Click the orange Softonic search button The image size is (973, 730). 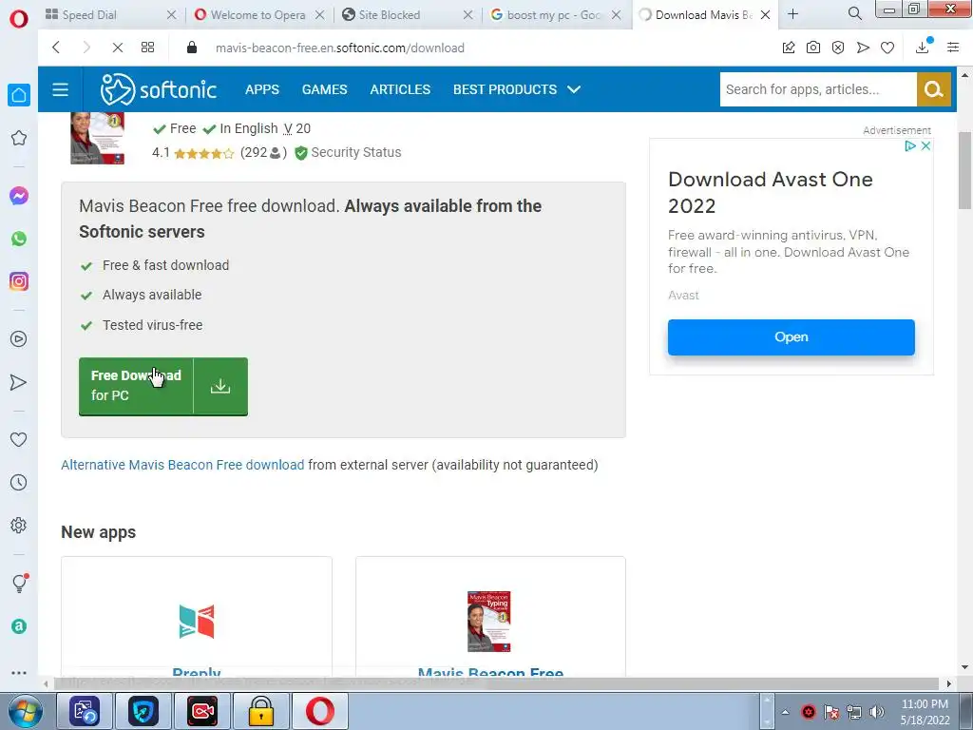click(x=934, y=89)
